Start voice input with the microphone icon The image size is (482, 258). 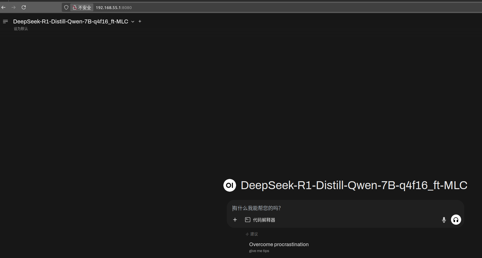click(x=444, y=220)
